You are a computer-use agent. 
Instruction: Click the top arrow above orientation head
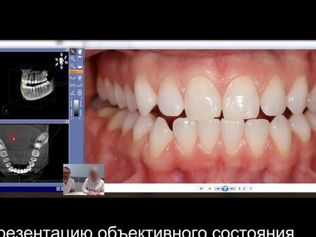61,54
